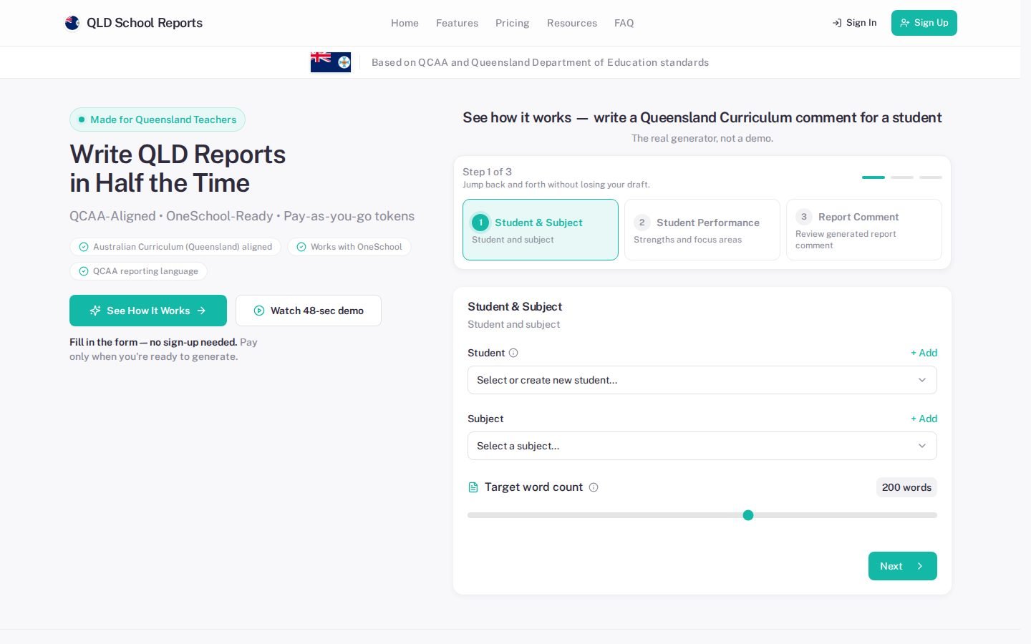The width and height of the screenshot is (1031, 644).
Task: Open the Pricing nav item
Action: [x=513, y=23]
